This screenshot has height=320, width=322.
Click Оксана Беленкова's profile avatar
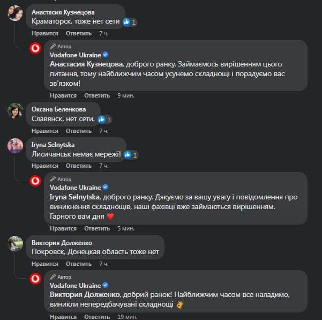tap(15, 110)
